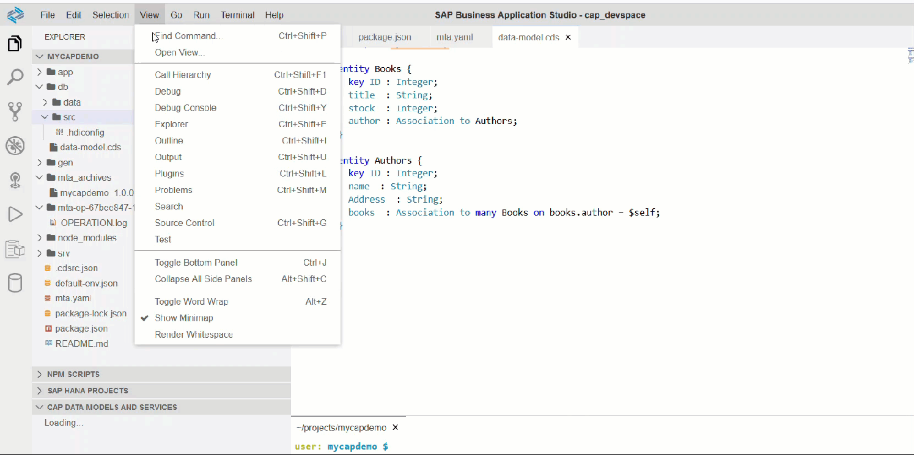The width and height of the screenshot is (914, 455).
Task: Choose Plugins menu entry
Action: tap(237, 174)
